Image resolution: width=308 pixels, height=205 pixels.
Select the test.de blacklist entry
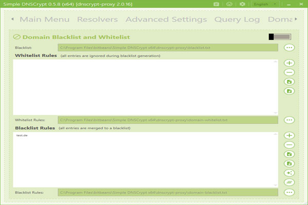point(22,135)
